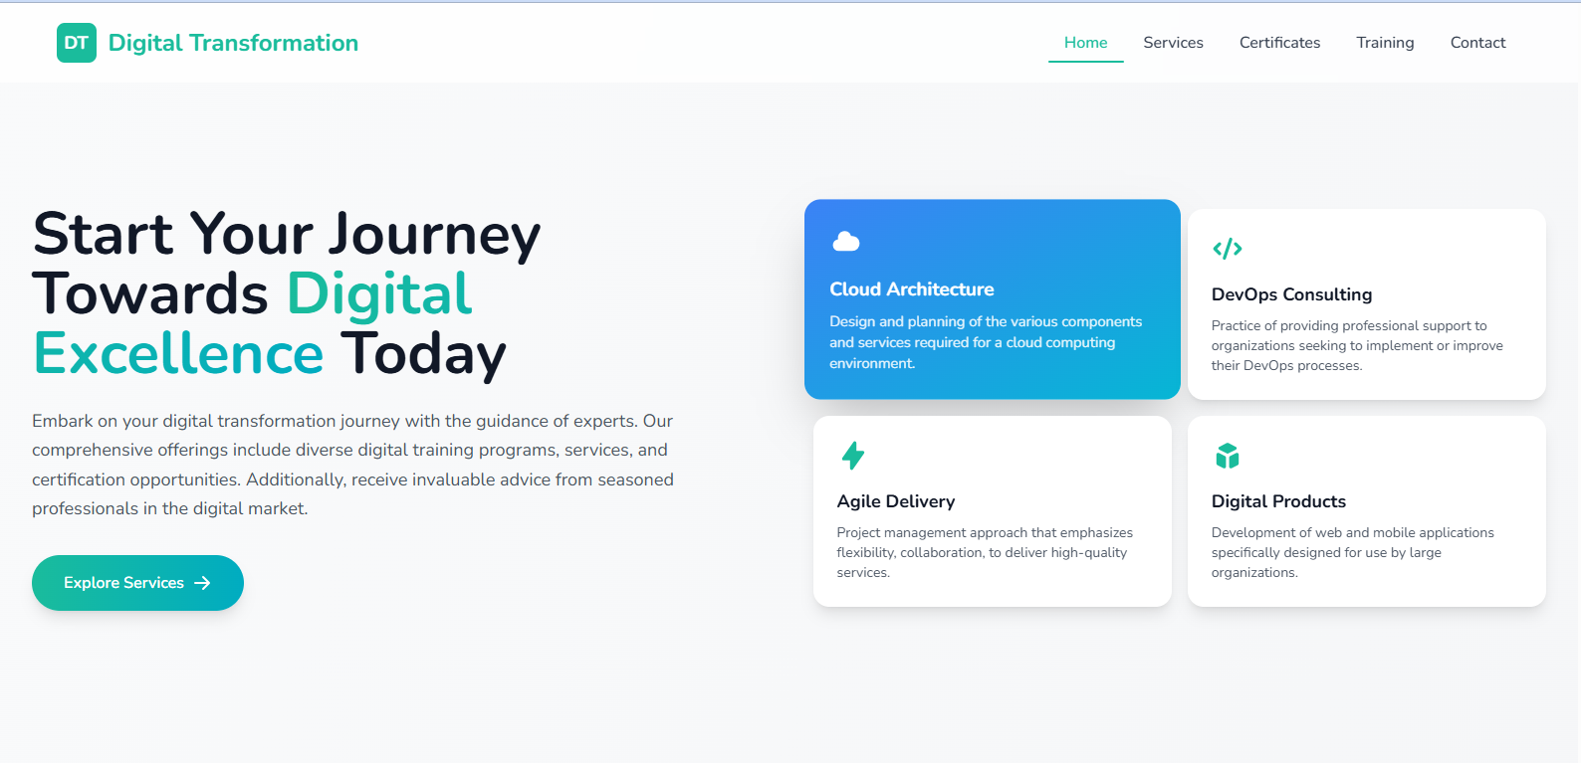Select the Digital Products card heading
Image resolution: width=1581 pixels, height=763 pixels.
1278,501
